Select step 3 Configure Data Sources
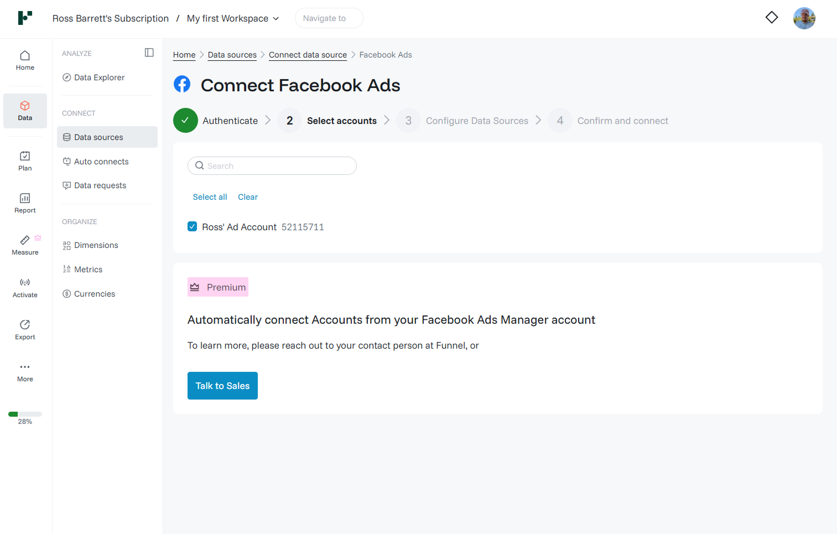The image size is (837, 534). click(x=462, y=121)
